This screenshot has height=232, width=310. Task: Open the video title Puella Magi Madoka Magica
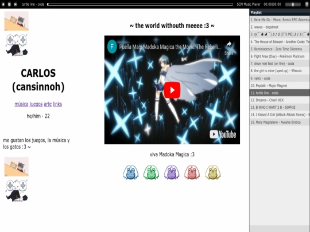[170, 47]
